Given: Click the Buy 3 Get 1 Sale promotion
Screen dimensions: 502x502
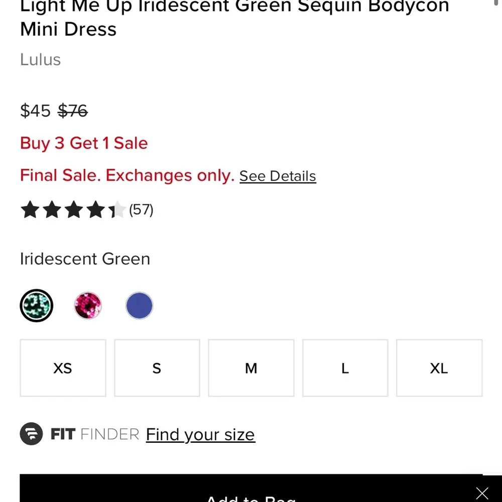Looking at the screenshot, I should (83, 143).
